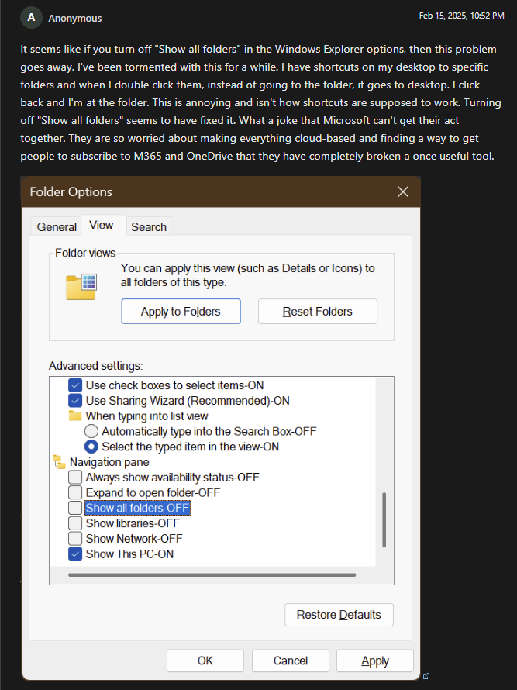Click Apply to Folders button
This screenshot has height=690, width=517.
click(181, 311)
